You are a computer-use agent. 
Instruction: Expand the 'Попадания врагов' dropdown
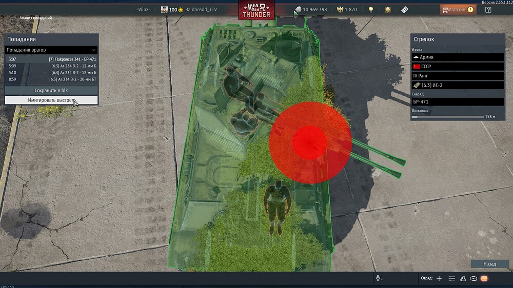(x=51, y=50)
